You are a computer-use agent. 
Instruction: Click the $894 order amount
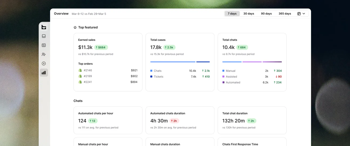(x=134, y=82)
